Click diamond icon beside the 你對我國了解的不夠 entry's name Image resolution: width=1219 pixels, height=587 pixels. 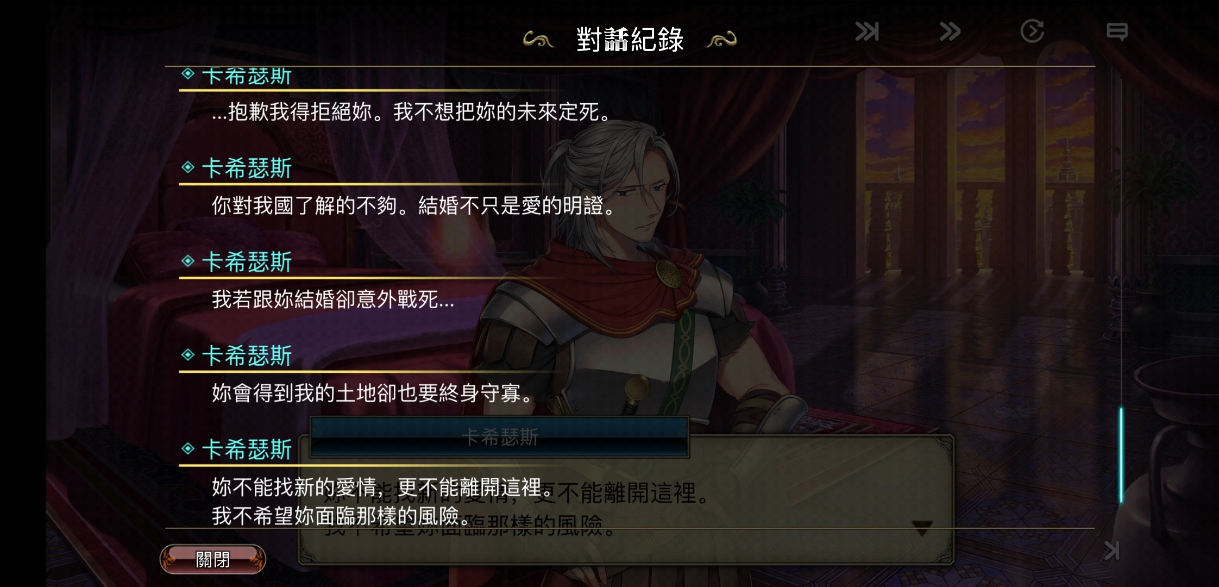(x=188, y=167)
